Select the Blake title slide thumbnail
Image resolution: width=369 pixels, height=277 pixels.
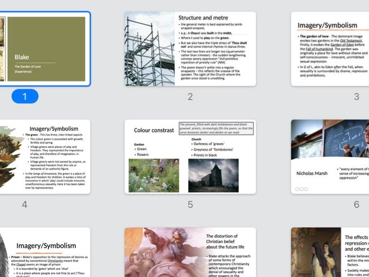pyautogui.click(x=45, y=49)
